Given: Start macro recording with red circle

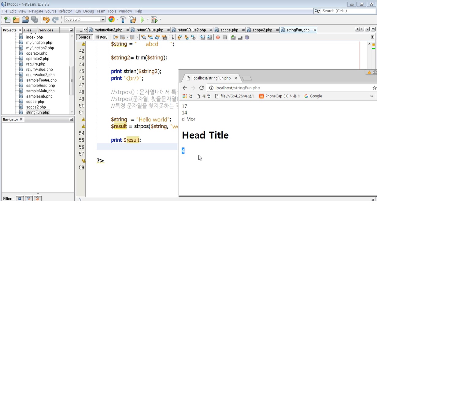Looking at the screenshot, I should click(218, 37).
